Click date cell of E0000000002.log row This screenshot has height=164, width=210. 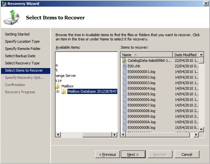187,77
